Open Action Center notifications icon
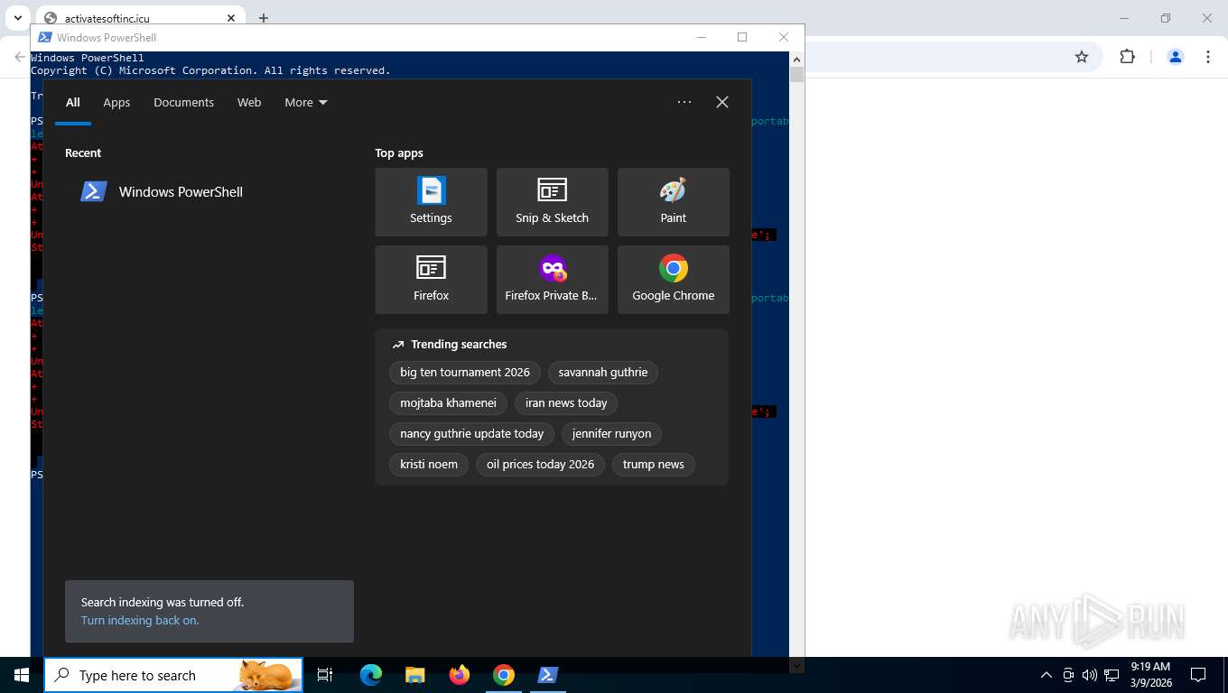Image resolution: width=1228 pixels, height=693 pixels. click(1198, 675)
